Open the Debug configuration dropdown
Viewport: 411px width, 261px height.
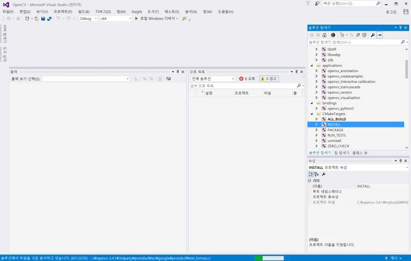point(88,19)
